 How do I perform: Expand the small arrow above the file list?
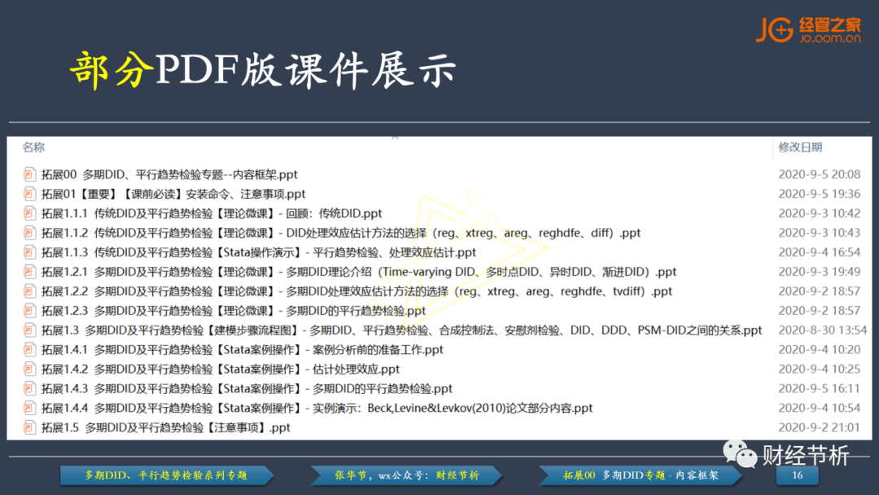tap(395, 137)
